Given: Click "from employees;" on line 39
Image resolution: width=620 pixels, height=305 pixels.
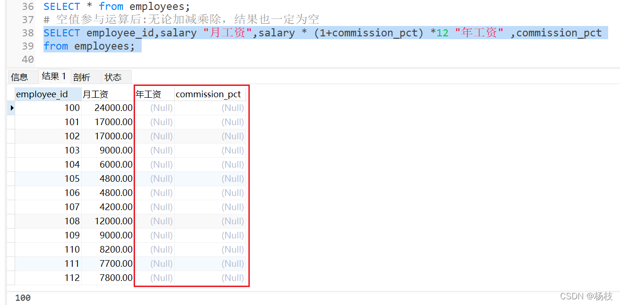Looking at the screenshot, I should pyautogui.click(x=89, y=46).
